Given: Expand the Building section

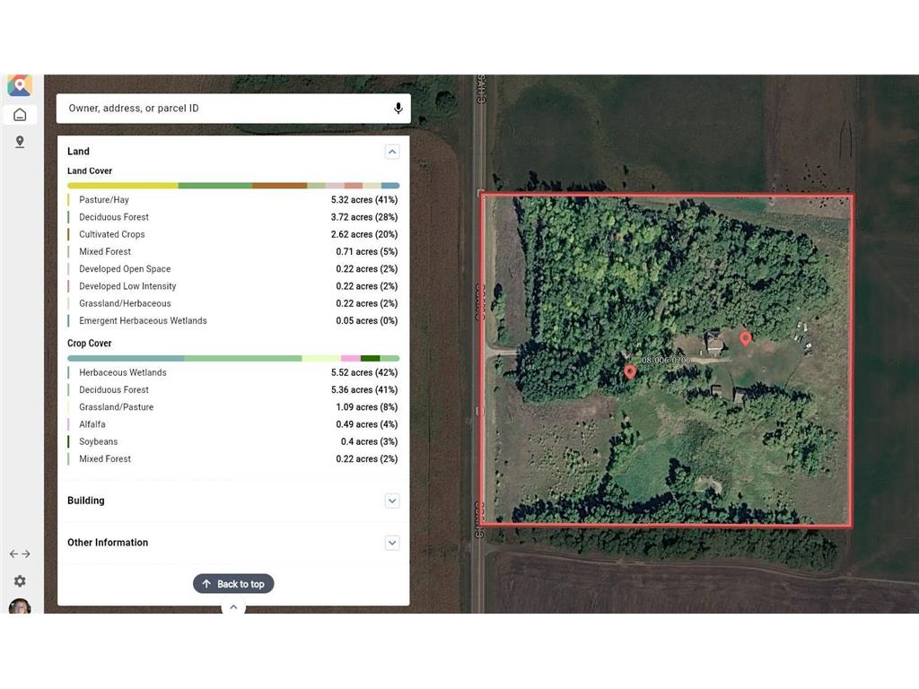Looking at the screenshot, I should 392,501.
